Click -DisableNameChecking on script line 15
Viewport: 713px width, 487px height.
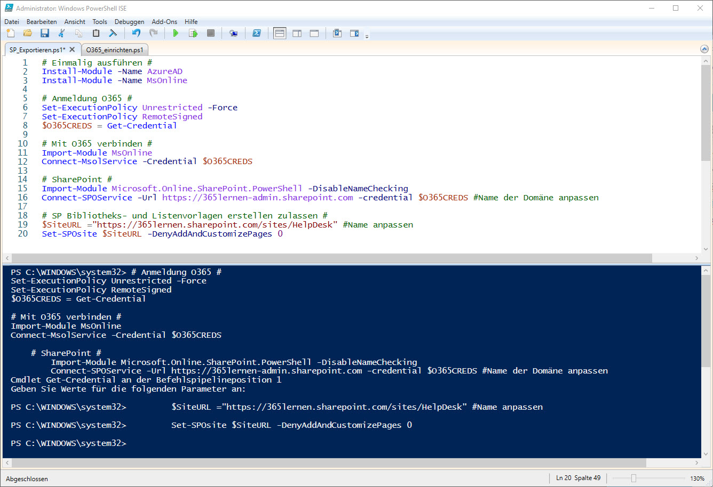tap(358, 189)
